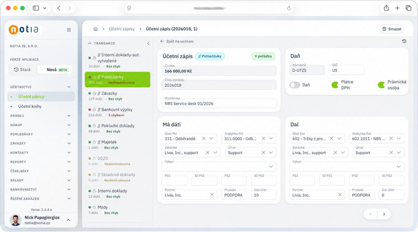Clear the Dal Zakázka Livia, Inc., support value
The height and width of the screenshot is (232, 418).
335,153
